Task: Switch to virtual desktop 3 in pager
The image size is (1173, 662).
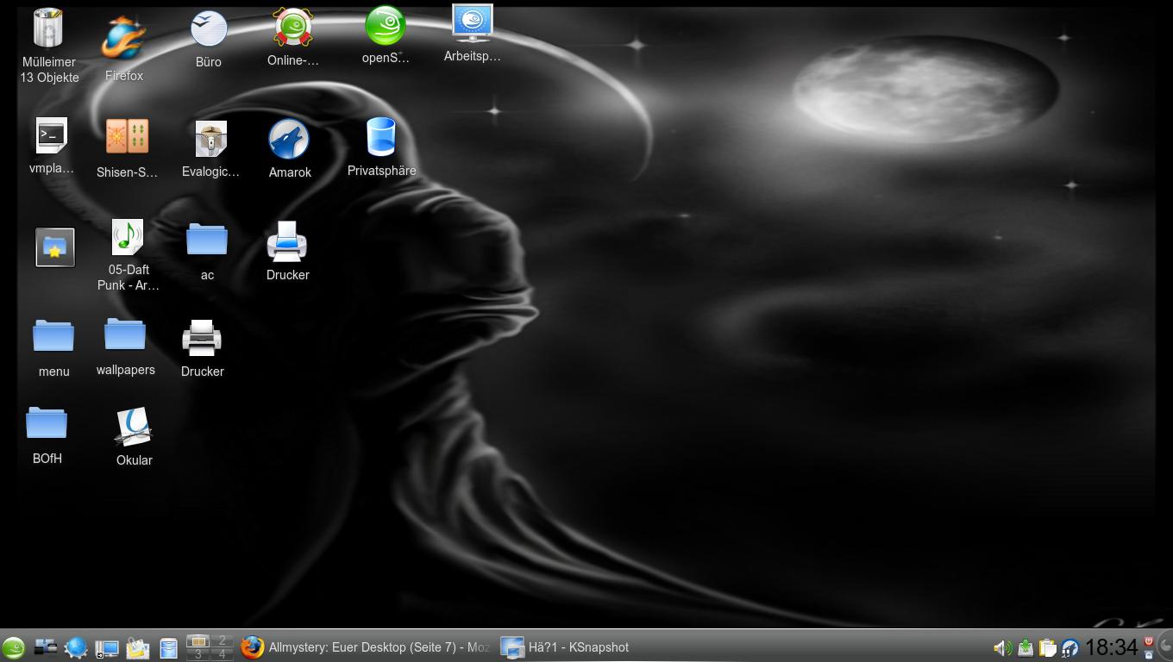Action: click(x=198, y=654)
